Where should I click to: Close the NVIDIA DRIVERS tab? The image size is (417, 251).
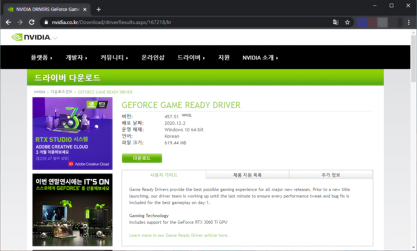(x=85, y=9)
